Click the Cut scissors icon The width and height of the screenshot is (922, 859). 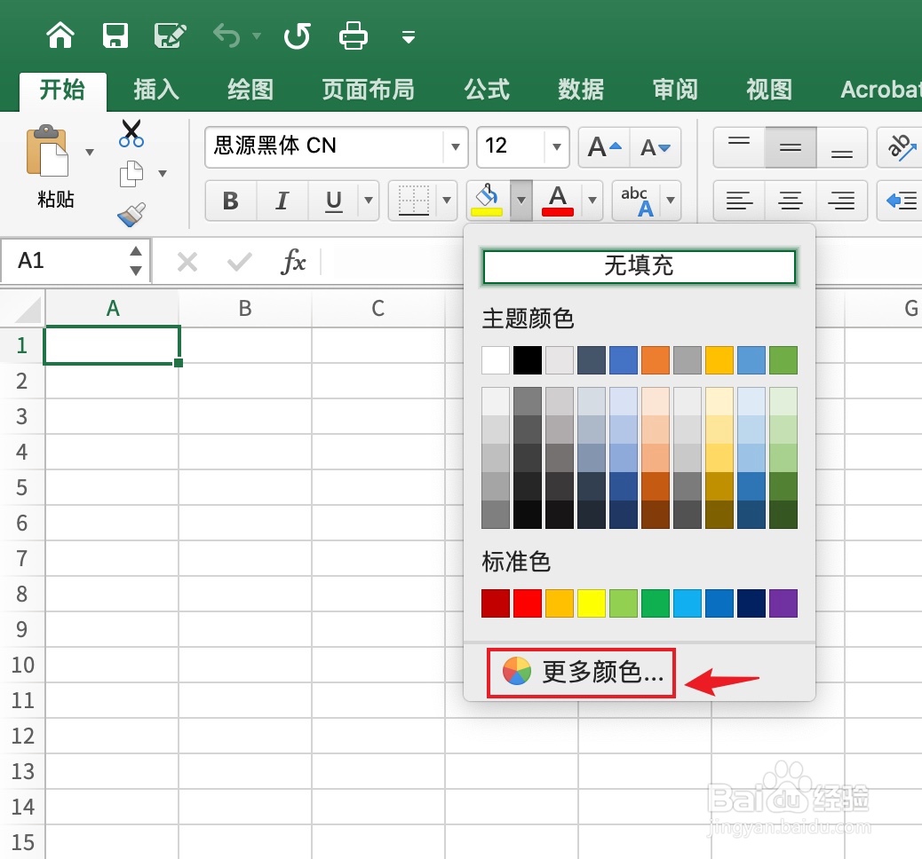click(x=131, y=133)
